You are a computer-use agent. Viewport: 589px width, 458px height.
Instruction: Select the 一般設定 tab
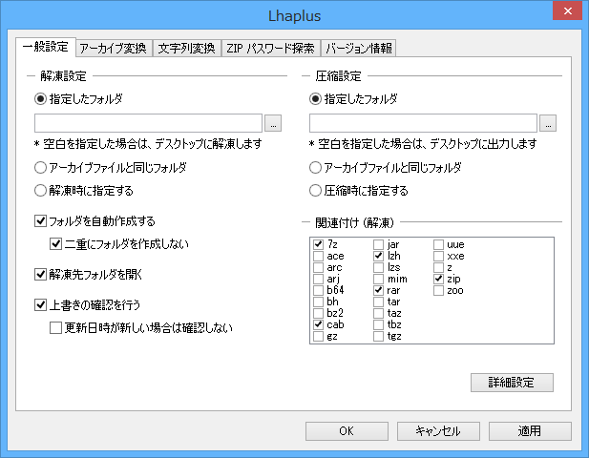coord(46,47)
